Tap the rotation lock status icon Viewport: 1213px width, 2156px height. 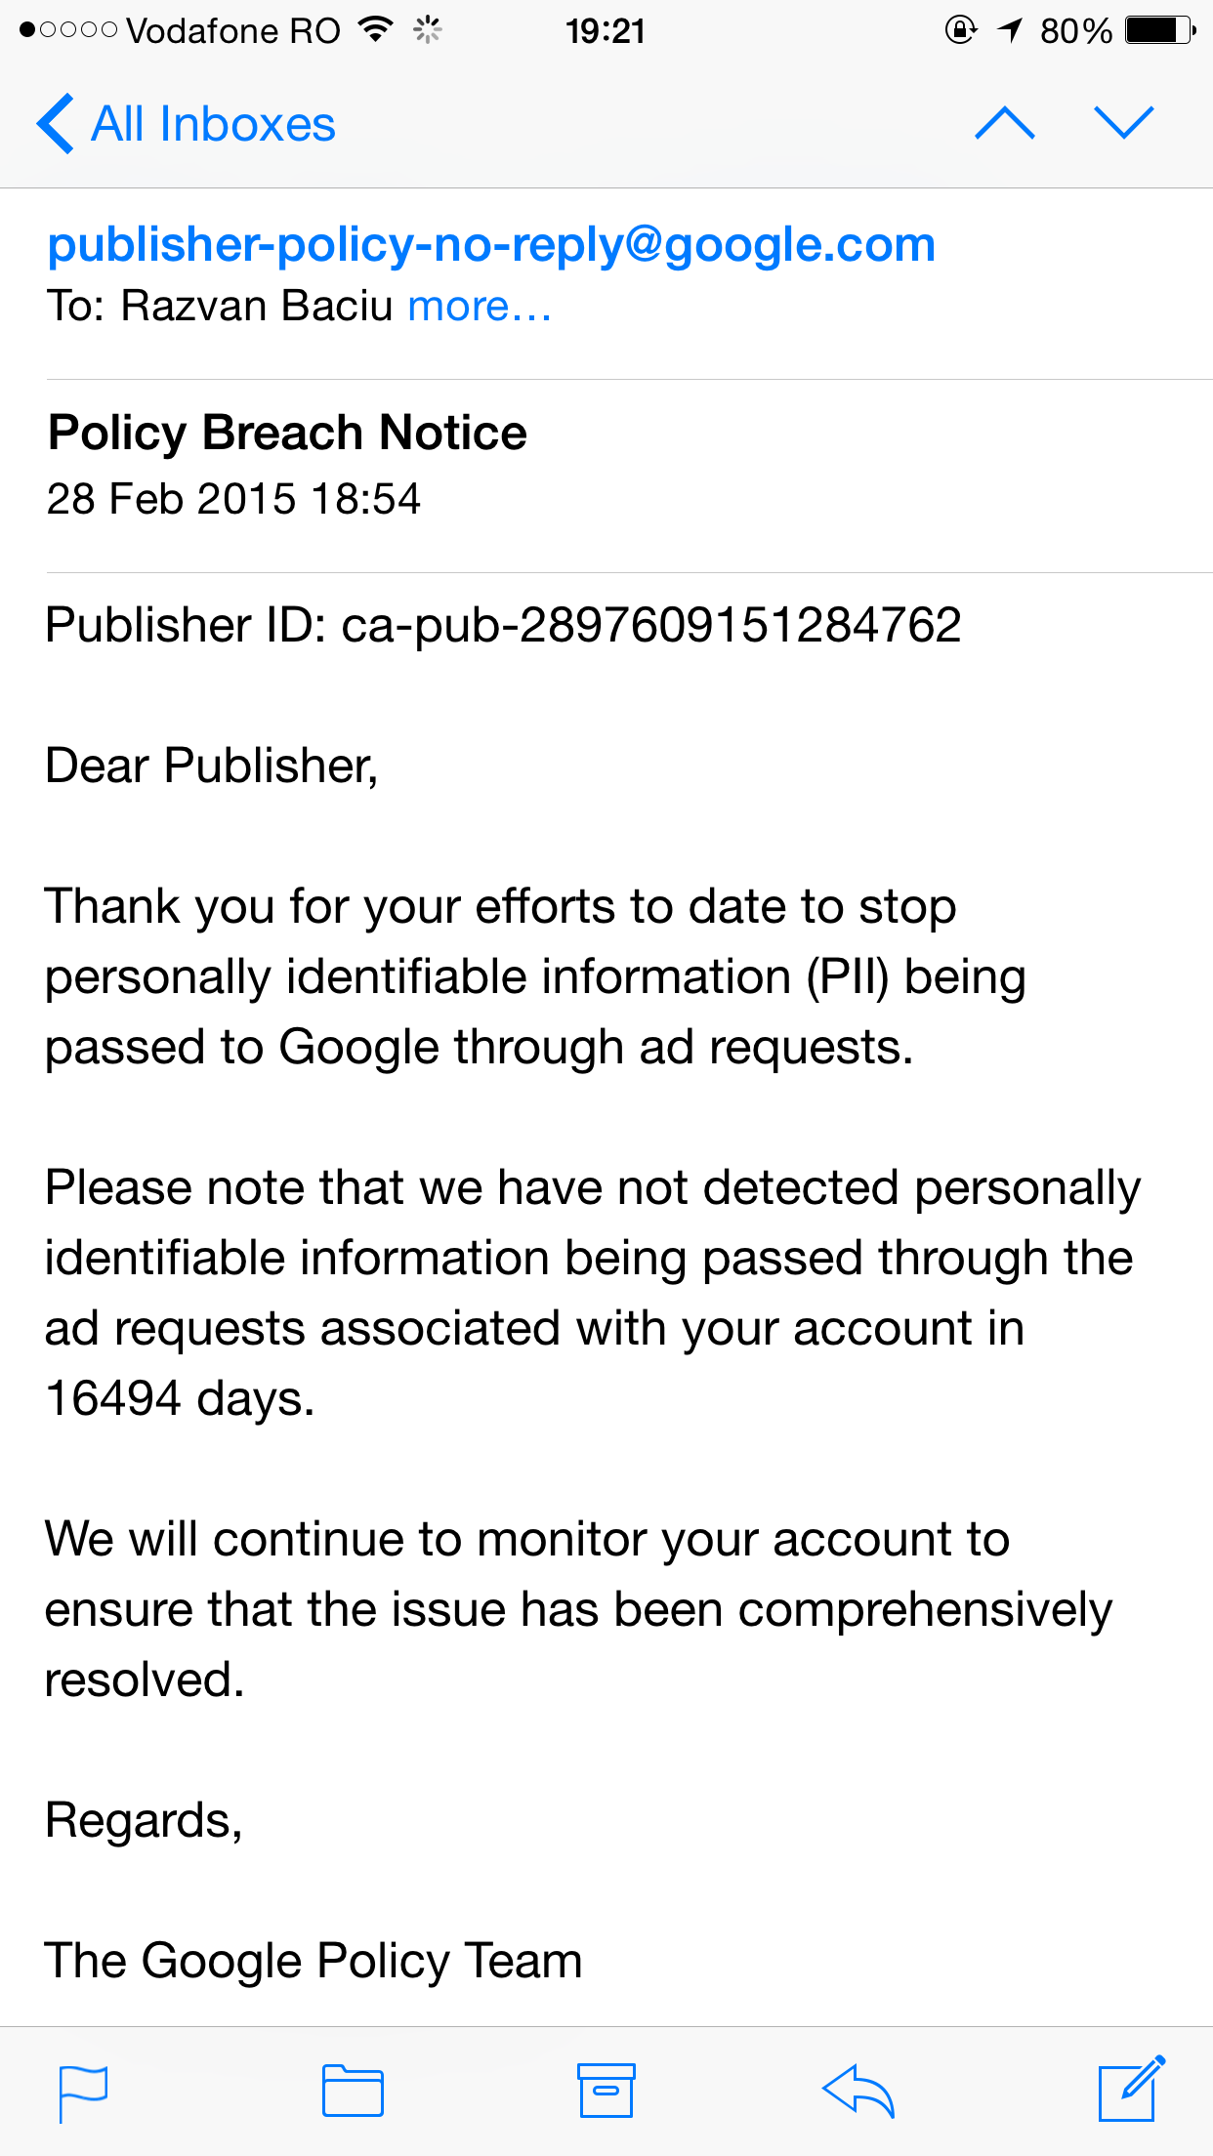(x=960, y=30)
